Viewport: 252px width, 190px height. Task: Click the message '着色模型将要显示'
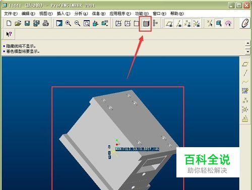tap(23, 51)
